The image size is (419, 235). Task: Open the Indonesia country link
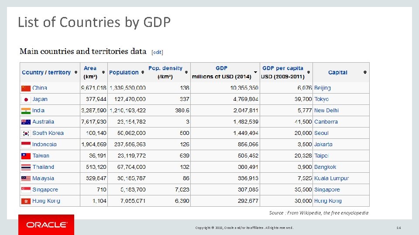click(x=45, y=144)
